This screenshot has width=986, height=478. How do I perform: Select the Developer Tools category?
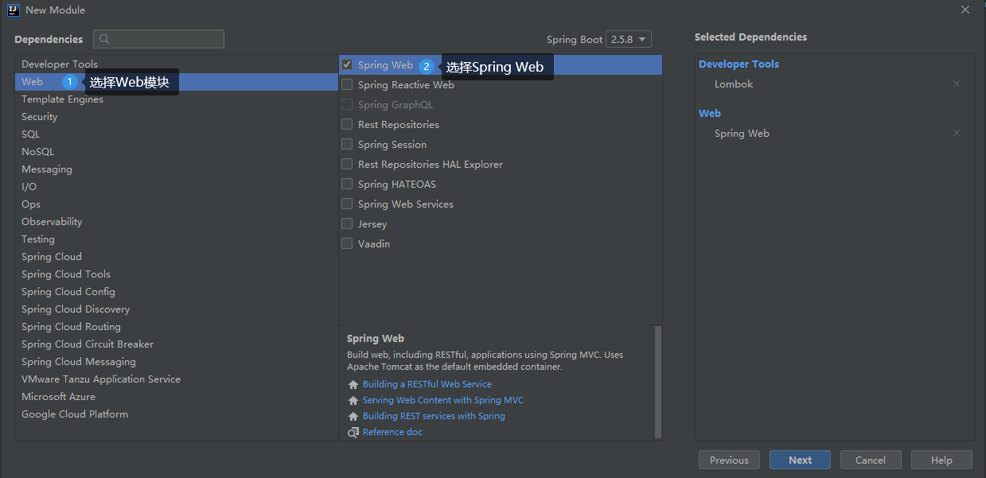pos(177,64)
